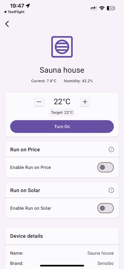Return to TestFlight via status bar link
The height and width of the screenshot is (269, 124).
pos(14,12)
